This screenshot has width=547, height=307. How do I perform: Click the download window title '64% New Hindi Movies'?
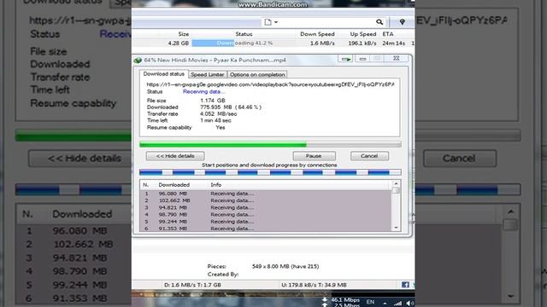[215, 61]
